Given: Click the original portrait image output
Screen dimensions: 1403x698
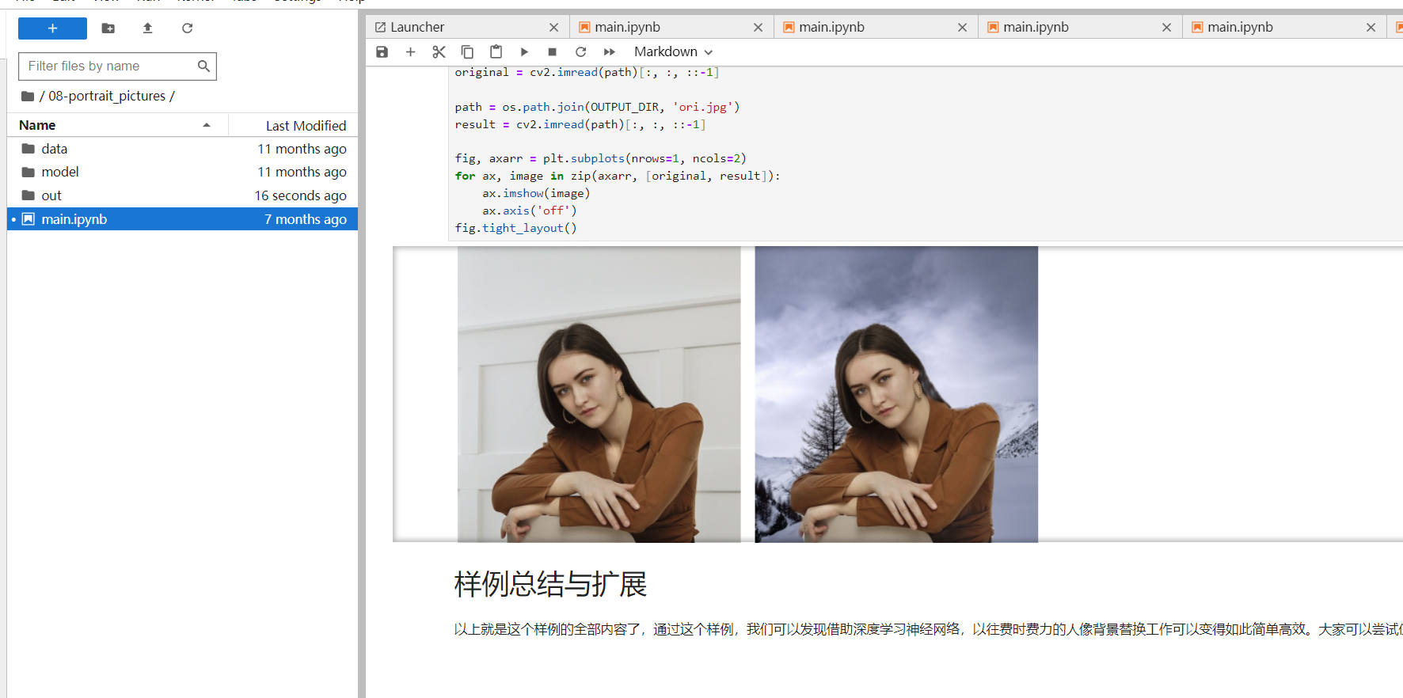Looking at the screenshot, I should click(x=599, y=394).
